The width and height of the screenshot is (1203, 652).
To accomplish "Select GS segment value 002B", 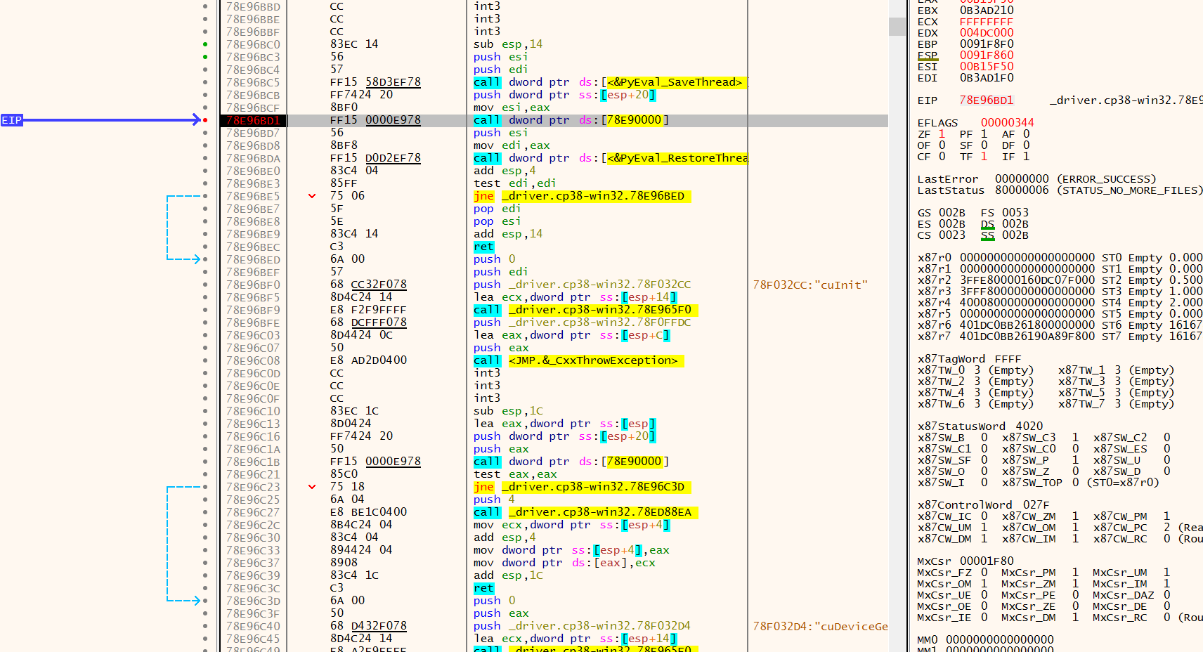I will coord(951,213).
